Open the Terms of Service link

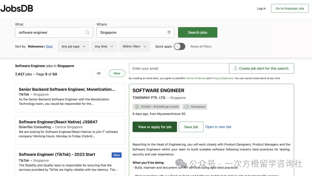pos(196,78)
